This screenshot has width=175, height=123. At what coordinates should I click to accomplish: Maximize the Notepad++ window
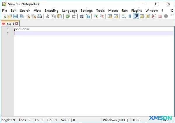[157, 4]
